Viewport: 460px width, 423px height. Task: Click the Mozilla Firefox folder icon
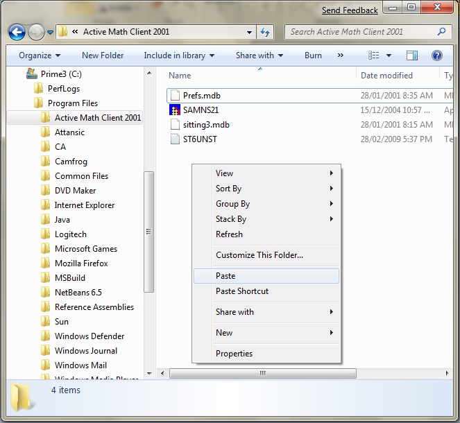(45, 264)
